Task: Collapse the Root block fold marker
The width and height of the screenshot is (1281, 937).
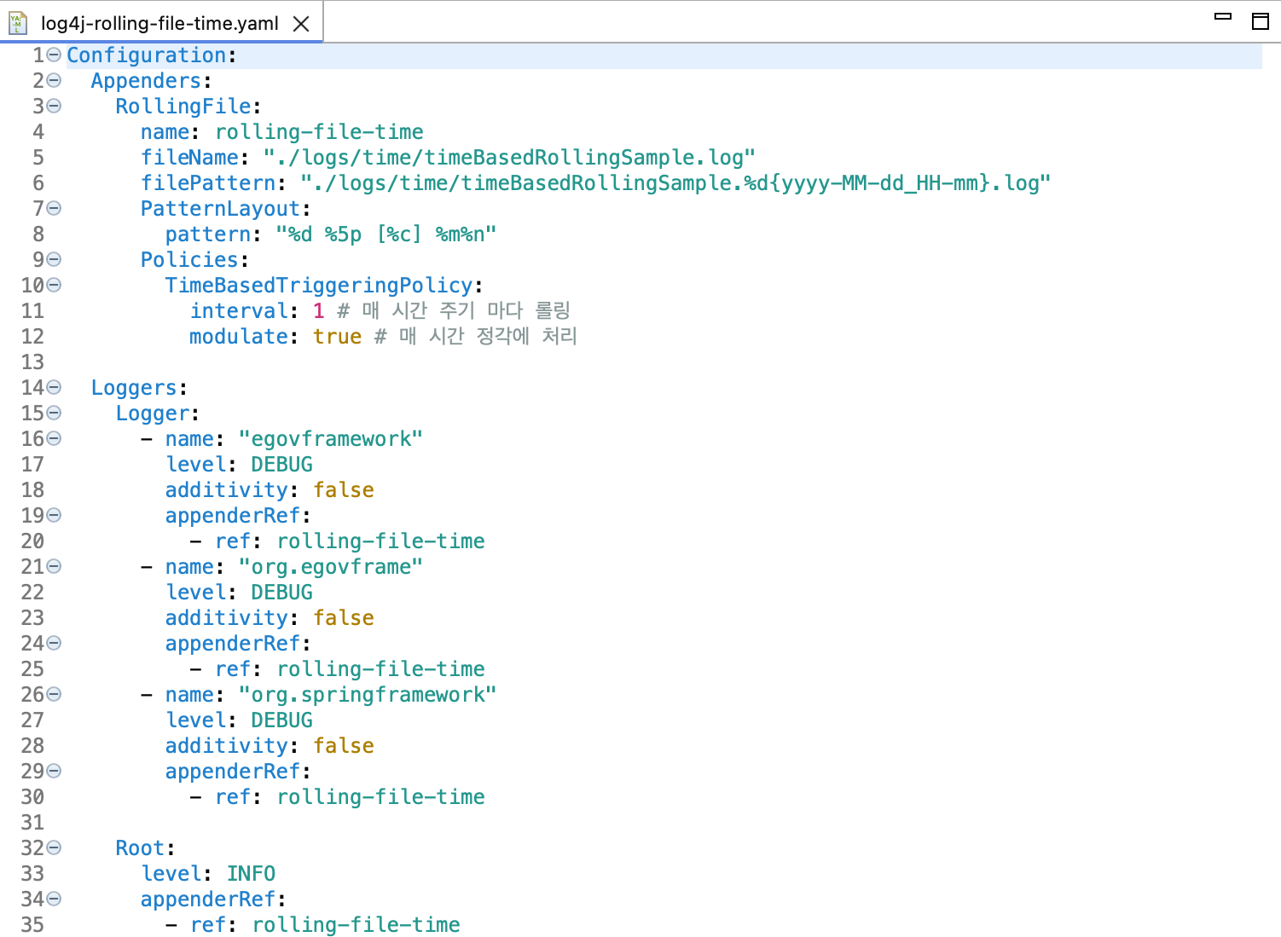Action: [x=53, y=847]
